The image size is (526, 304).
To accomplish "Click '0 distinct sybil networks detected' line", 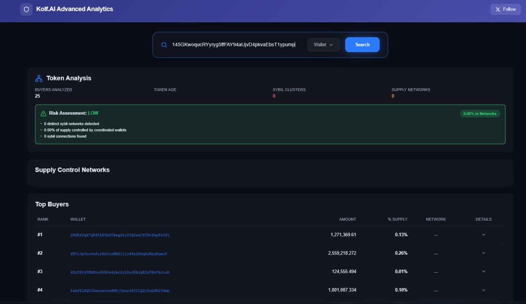I will (71, 124).
